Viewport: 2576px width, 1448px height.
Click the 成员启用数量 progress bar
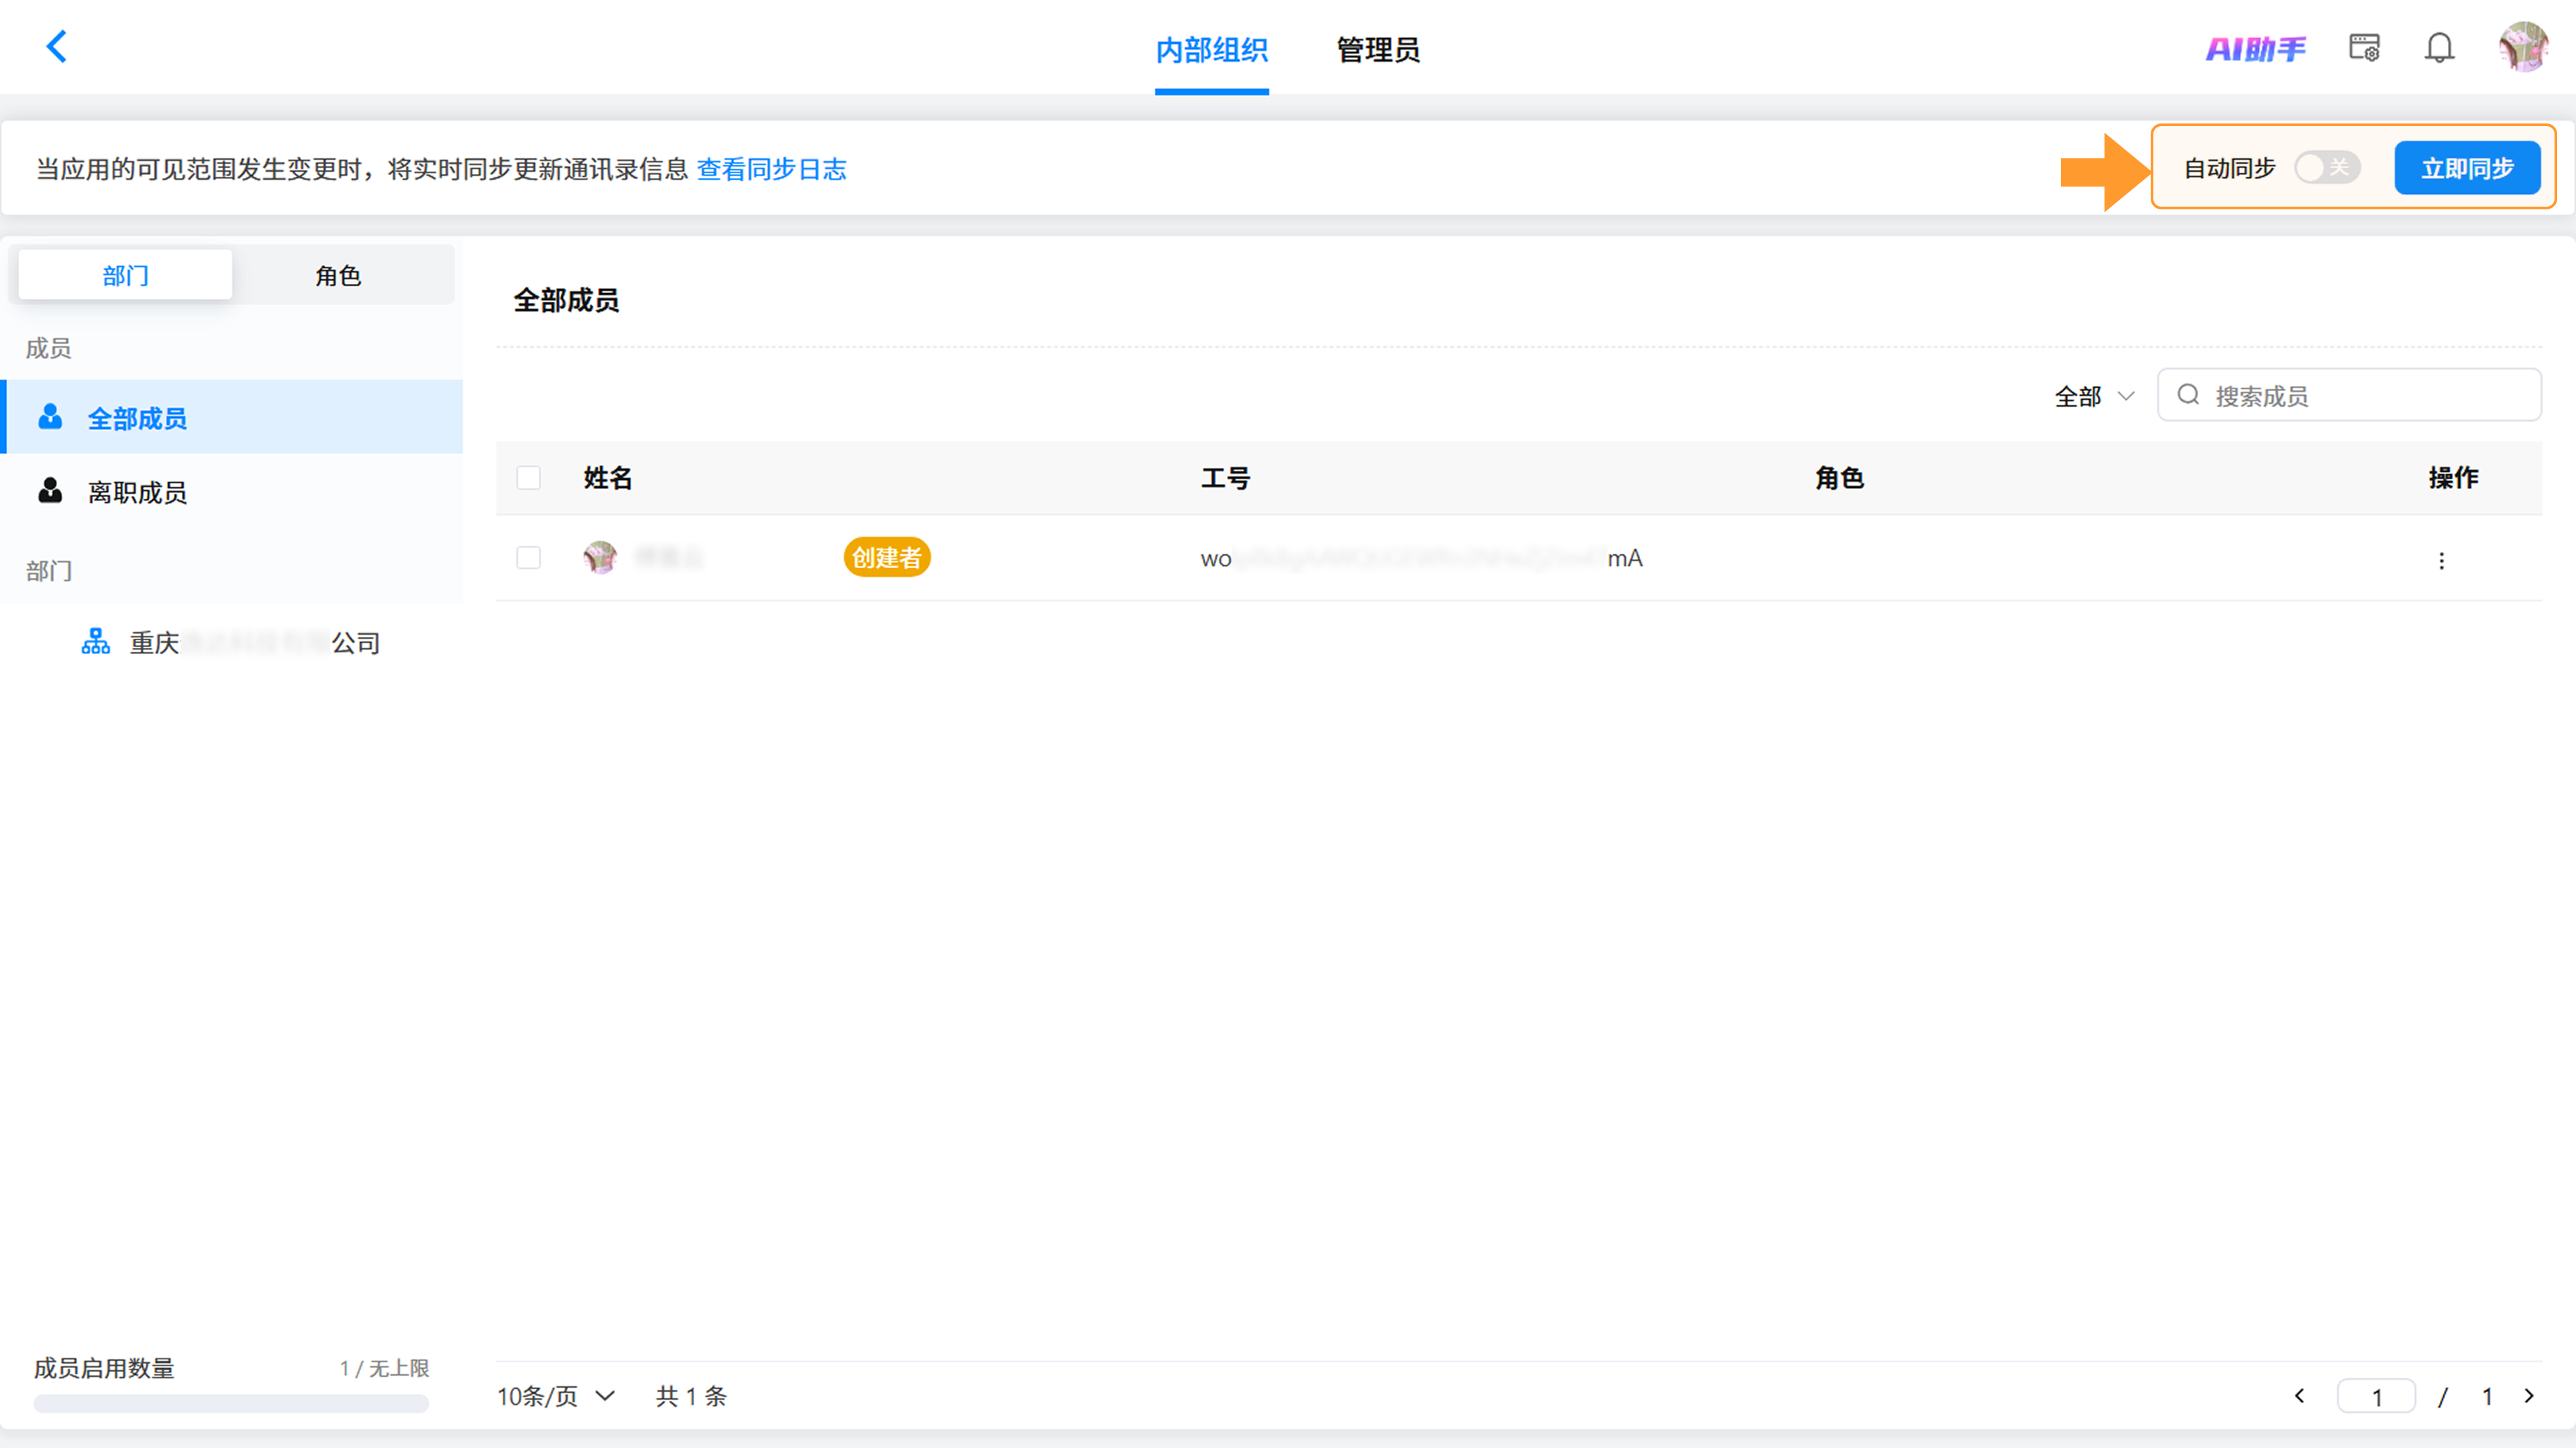231,1403
